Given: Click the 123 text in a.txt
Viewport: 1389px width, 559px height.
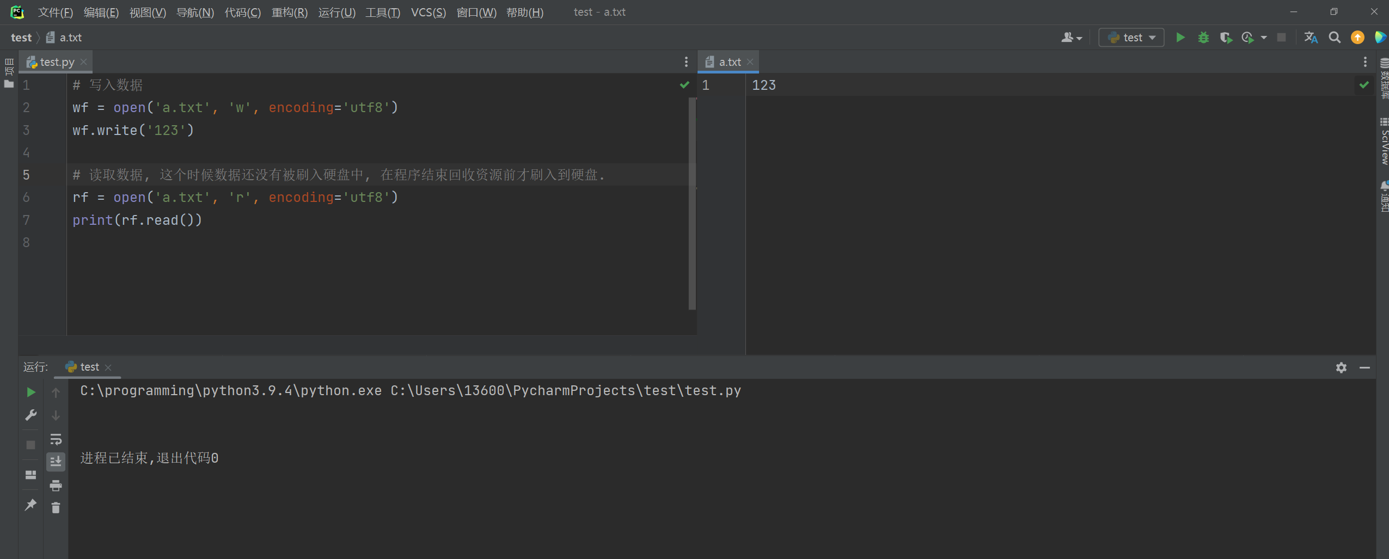Looking at the screenshot, I should coord(764,85).
